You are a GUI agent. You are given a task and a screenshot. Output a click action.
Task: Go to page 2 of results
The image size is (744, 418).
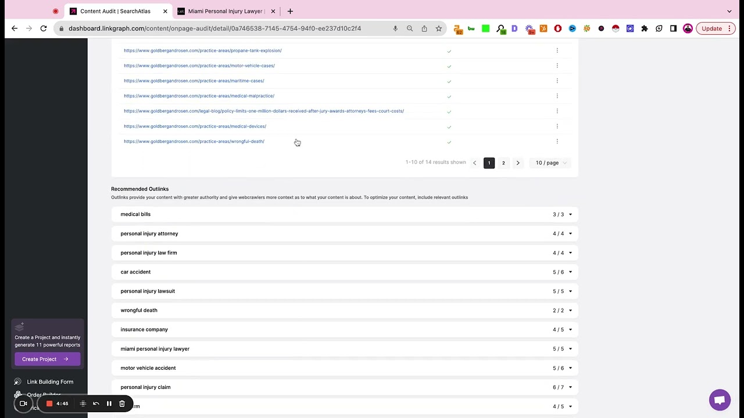pyautogui.click(x=503, y=163)
